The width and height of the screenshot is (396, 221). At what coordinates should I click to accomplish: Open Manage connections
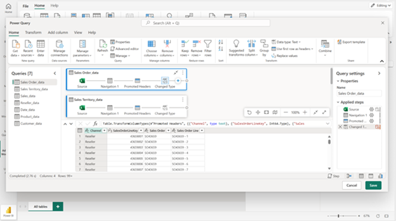pos(59,48)
